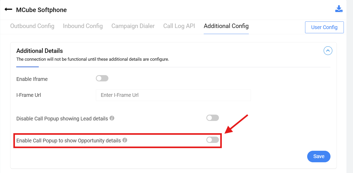The height and width of the screenshot is (173, 353).
Task: Click the download icon in the header
Action: [x=339, y=9]
